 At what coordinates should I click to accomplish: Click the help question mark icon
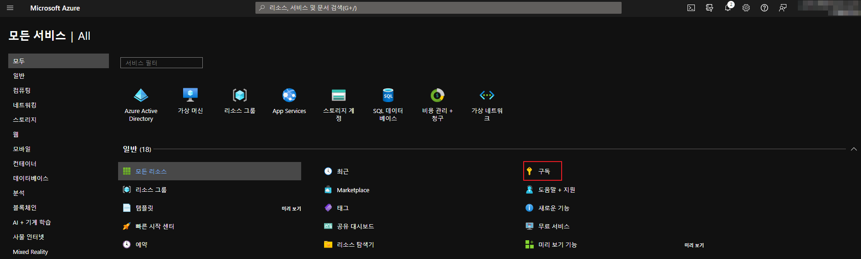coord(764,8)
